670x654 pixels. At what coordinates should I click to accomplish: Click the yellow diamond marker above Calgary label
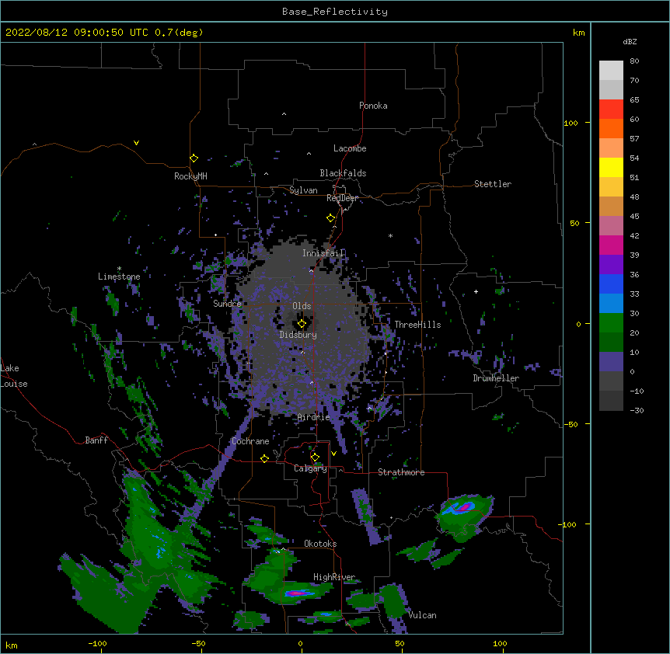[315, 457]
